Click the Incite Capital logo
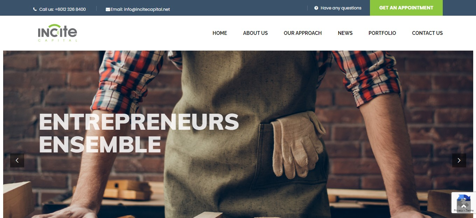This screenshot has height=218, width=476. 57,33
